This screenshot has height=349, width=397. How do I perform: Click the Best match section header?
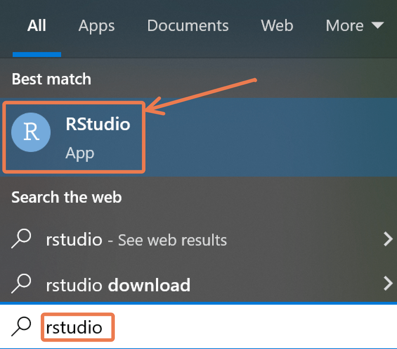51,79
